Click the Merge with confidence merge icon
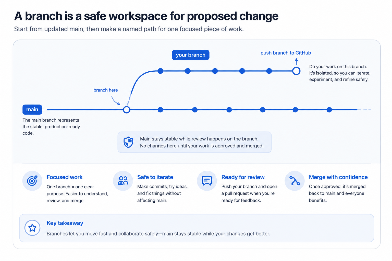 pos(295,181)
